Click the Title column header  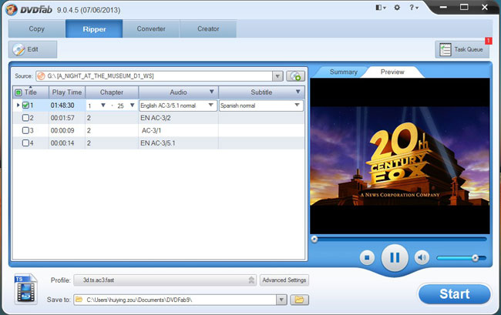31,92
